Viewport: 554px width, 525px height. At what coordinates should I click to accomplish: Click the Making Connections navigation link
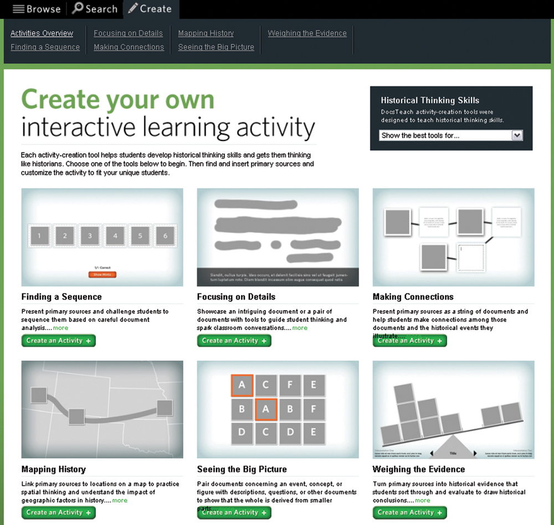point(129,47)
